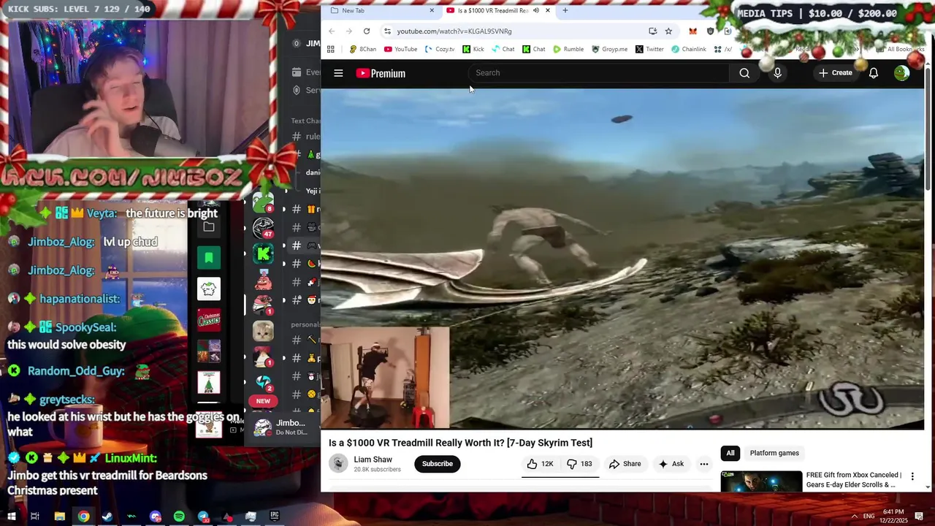The width and height of the screenshot is (935, 526).
Task: Open Epic Games launcher from taskbar
Action: click(x=275, y=517)
